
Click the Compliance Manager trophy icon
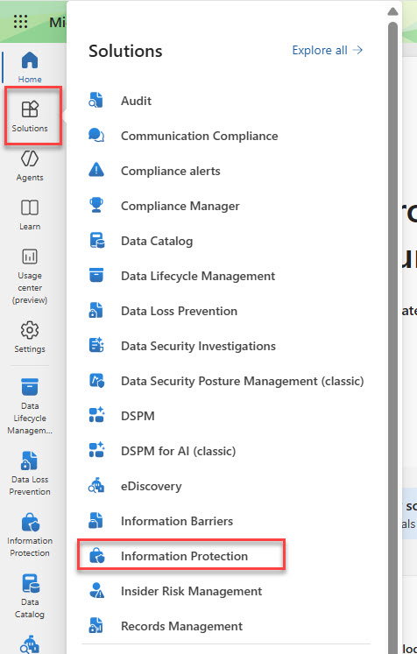(x=96, y=206)
